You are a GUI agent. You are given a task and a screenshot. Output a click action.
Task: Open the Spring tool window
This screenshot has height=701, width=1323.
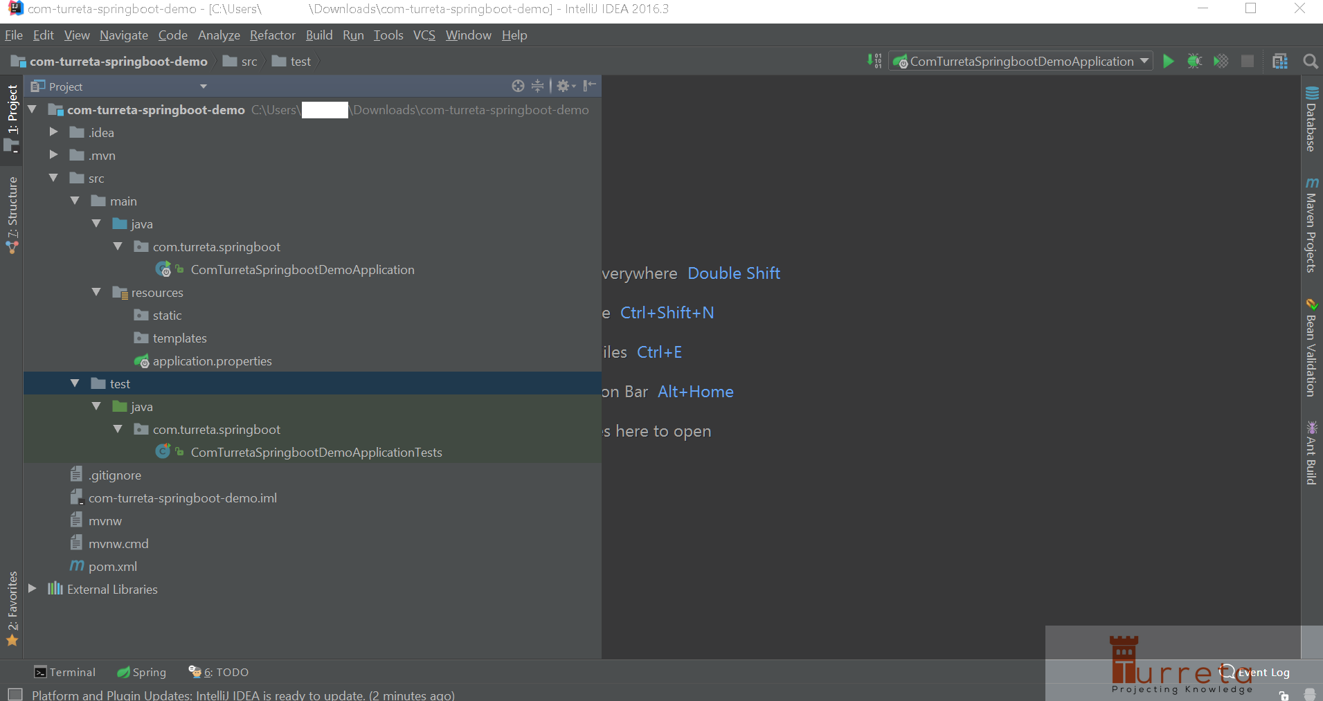click(x=142, y=672)
